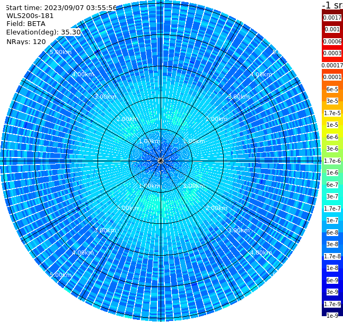Viewport: 343px width, 322px height.
Task: Select the 2.00km range label in northeast quadrant
Action: click(x=217, y=119)
